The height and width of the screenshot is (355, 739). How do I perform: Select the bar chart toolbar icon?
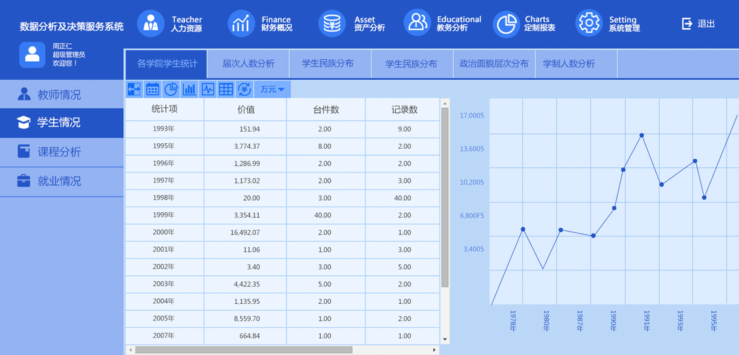189,90
